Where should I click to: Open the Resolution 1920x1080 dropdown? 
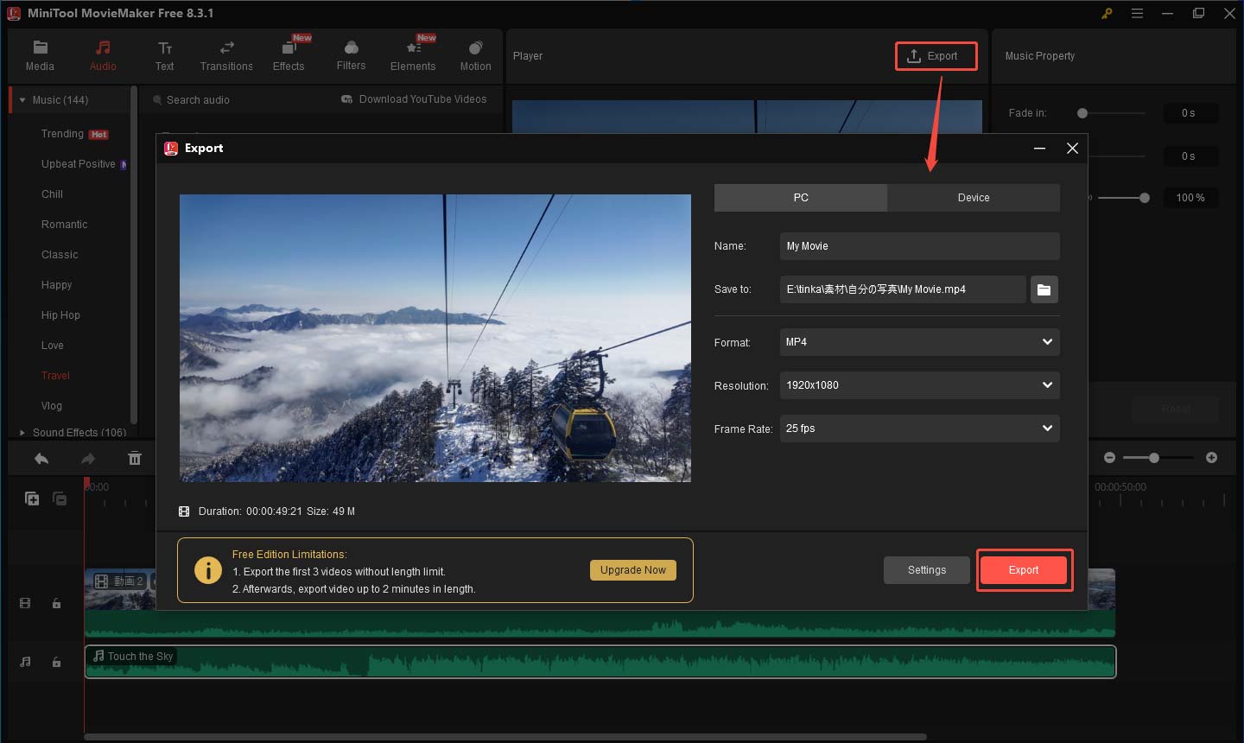click(919, 385)
